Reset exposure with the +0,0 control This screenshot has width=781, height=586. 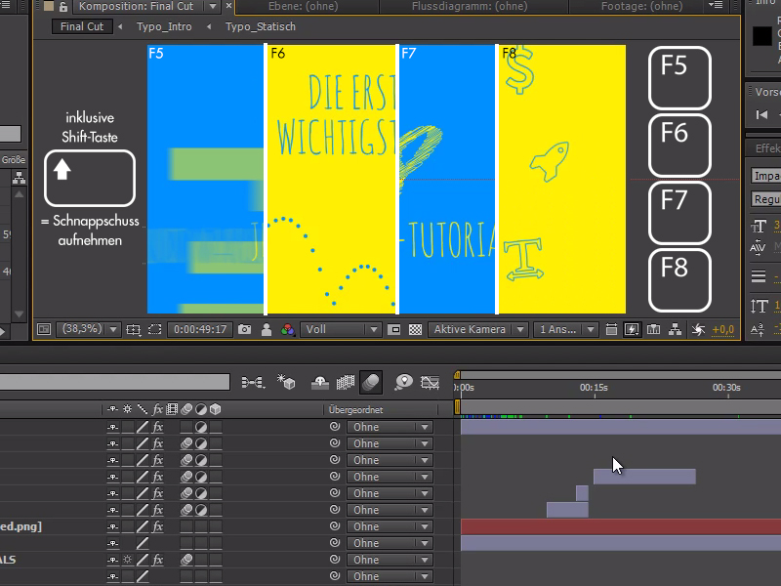tap(721, 330)
